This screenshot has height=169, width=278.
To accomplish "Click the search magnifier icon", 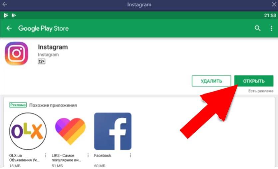I will [x=258, y=28].
